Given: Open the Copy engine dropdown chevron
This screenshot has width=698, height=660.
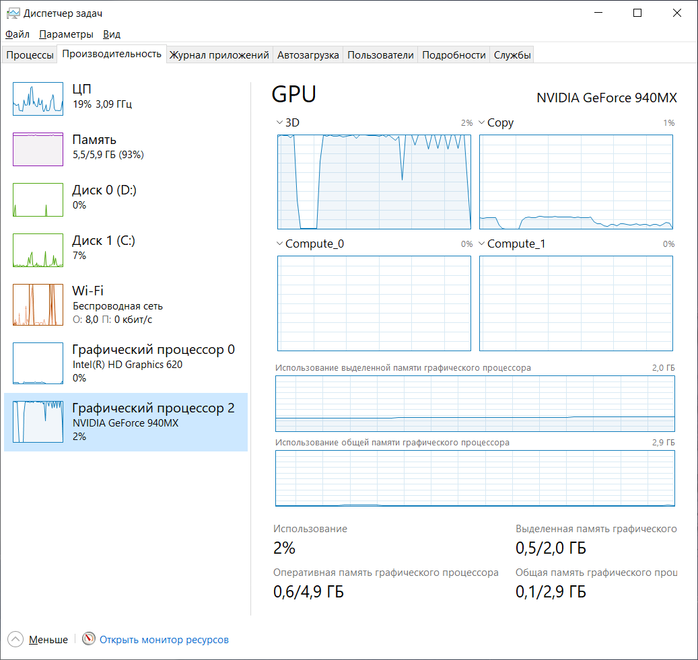Looking at the screenshot, I should coord(482,122).
